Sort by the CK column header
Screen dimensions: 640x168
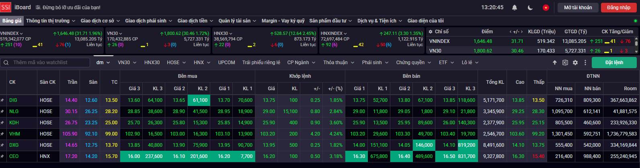[x=12, y=82]
